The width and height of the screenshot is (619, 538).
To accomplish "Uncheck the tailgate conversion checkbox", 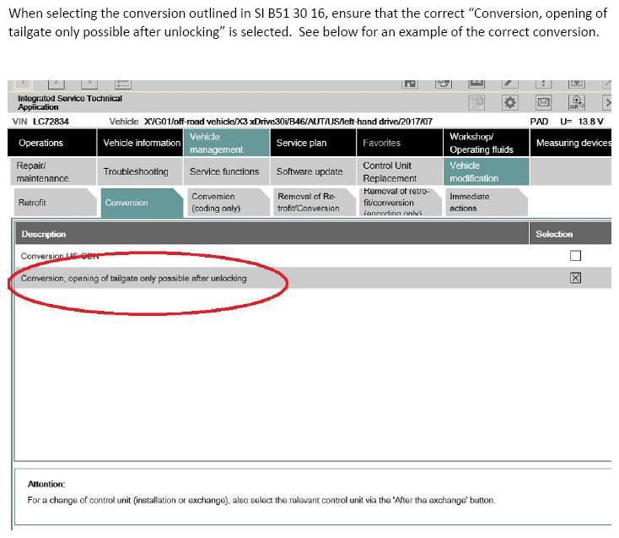I will click(x=576, y=278).
